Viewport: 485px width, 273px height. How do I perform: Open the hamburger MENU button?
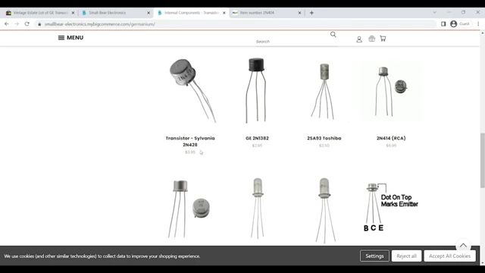click(70, 37)
